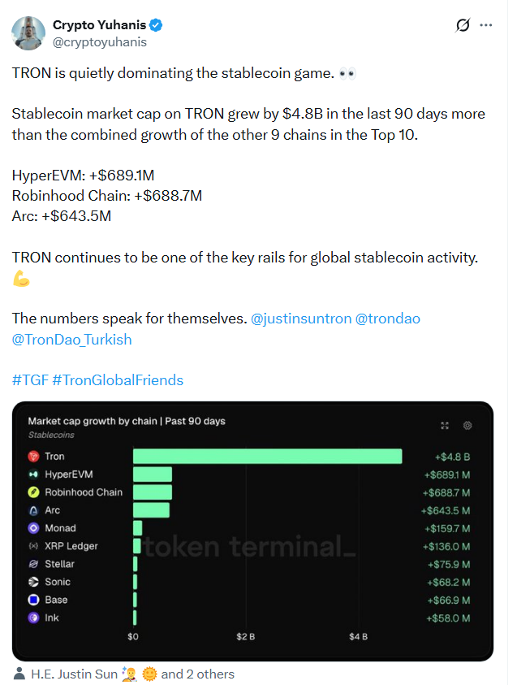
Task: Click the verified badge next to Crypto Yuhanis
Action: (x=156, y=25)
